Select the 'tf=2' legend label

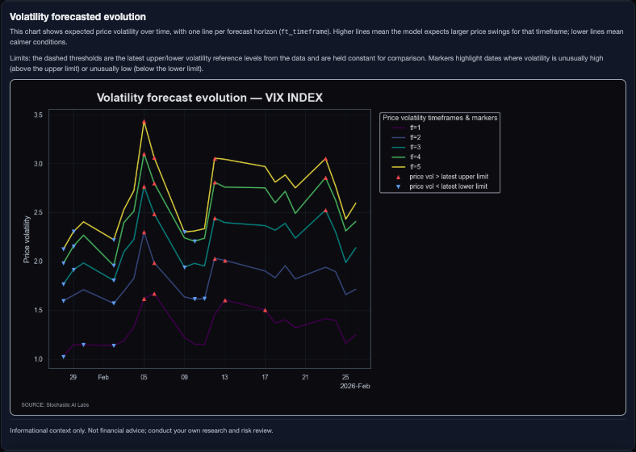[415, 137]
